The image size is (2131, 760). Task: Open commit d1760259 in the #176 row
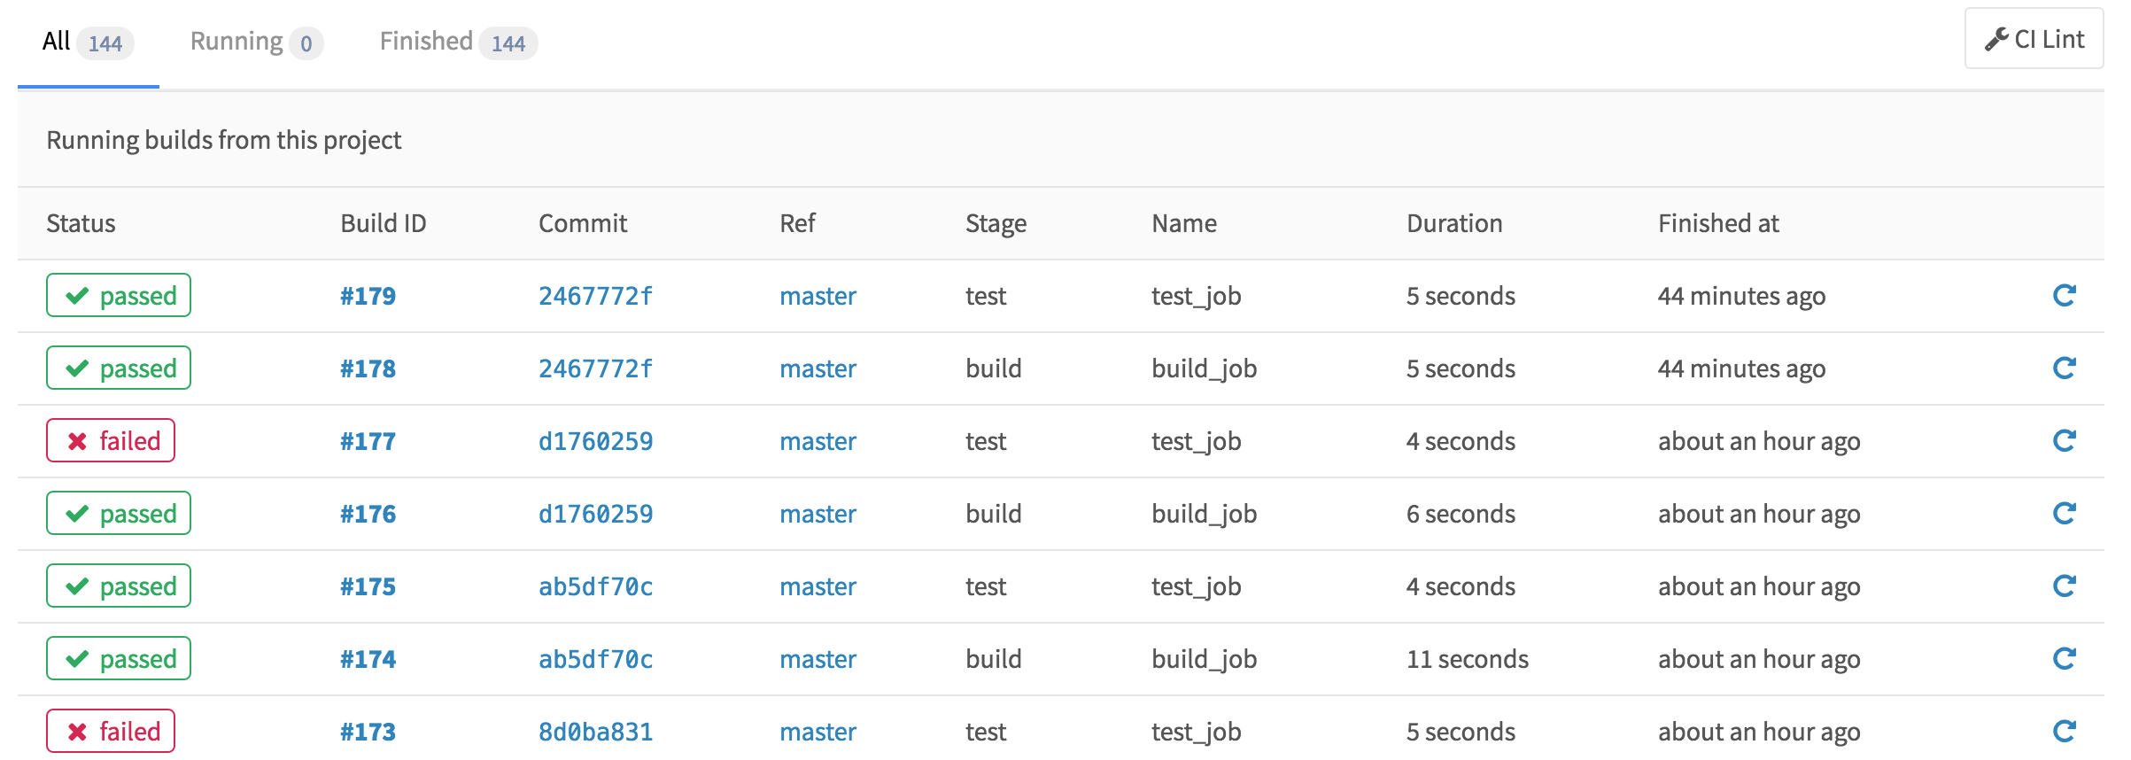point(595,514)
